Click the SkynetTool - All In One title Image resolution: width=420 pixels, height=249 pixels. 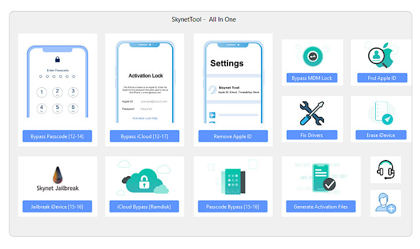[204, 20]
